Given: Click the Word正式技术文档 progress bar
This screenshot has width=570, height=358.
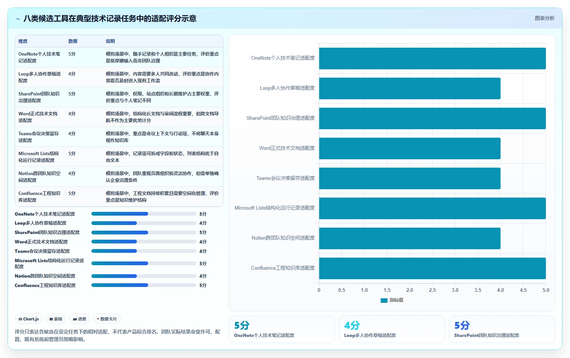Looking at the screenshot, I should click(x=144, y=242).
